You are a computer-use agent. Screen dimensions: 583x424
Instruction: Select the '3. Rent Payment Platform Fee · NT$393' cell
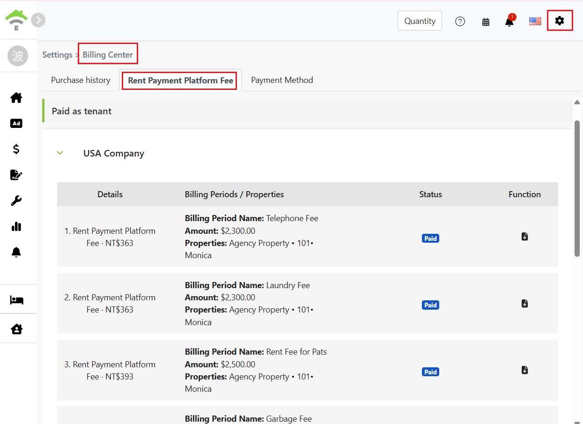[x=110, y=371]
